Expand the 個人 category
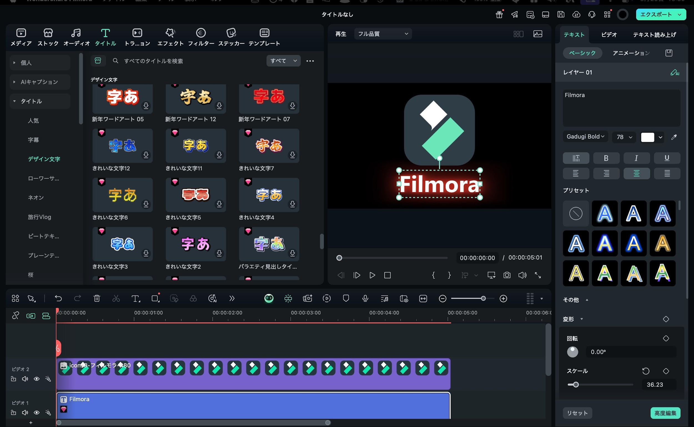The width and height of the screenshot is (694, 427). (x=40, y=63)
